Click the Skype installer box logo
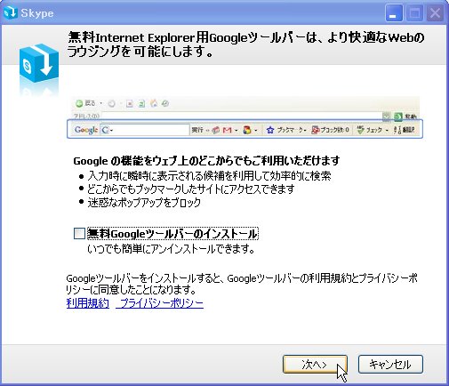449x386 pixels. (39, 63)
